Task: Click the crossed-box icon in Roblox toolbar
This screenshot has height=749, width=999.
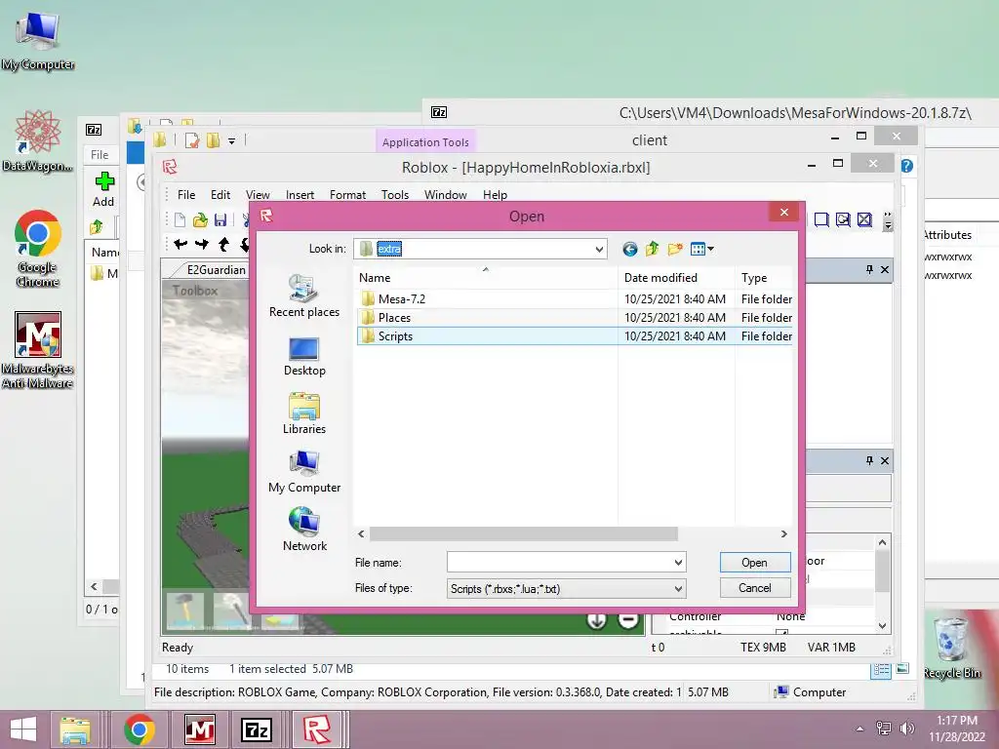Action: (x=864, y=220)
